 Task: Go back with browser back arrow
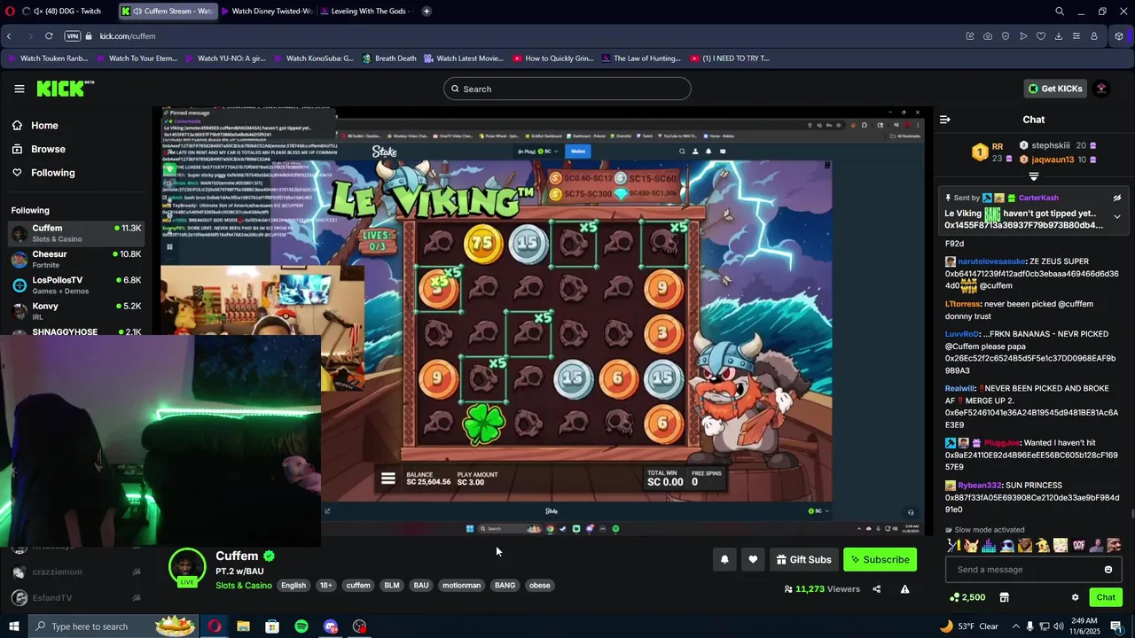[x=9, y=36]
